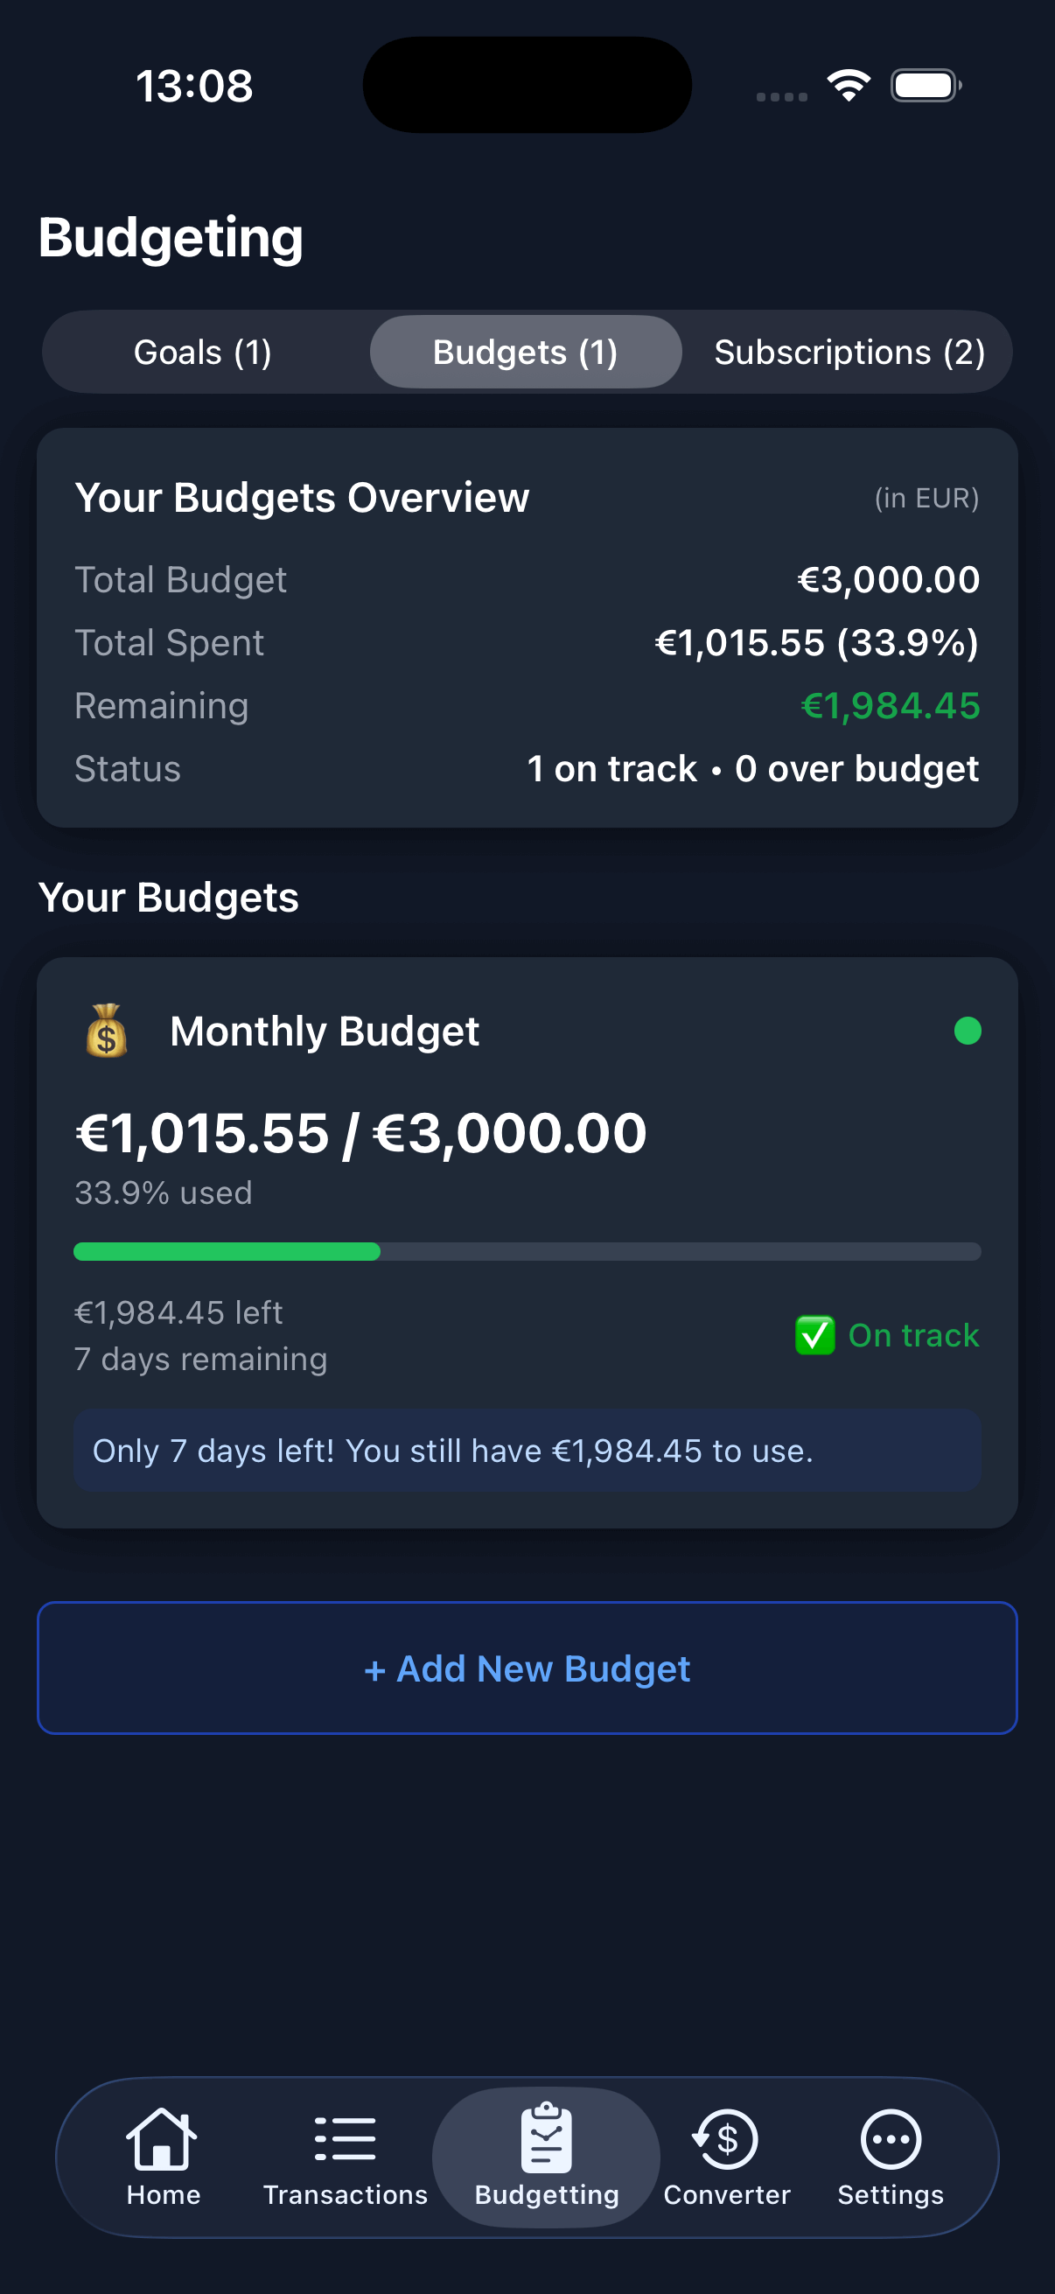The image size is (1055, 2294).
Task: Tap the green Remaining amount €1,984.45
Action: pos(891,706)
